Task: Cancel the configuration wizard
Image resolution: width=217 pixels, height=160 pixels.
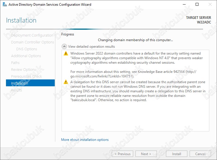Action: click(x=200, y=154)
